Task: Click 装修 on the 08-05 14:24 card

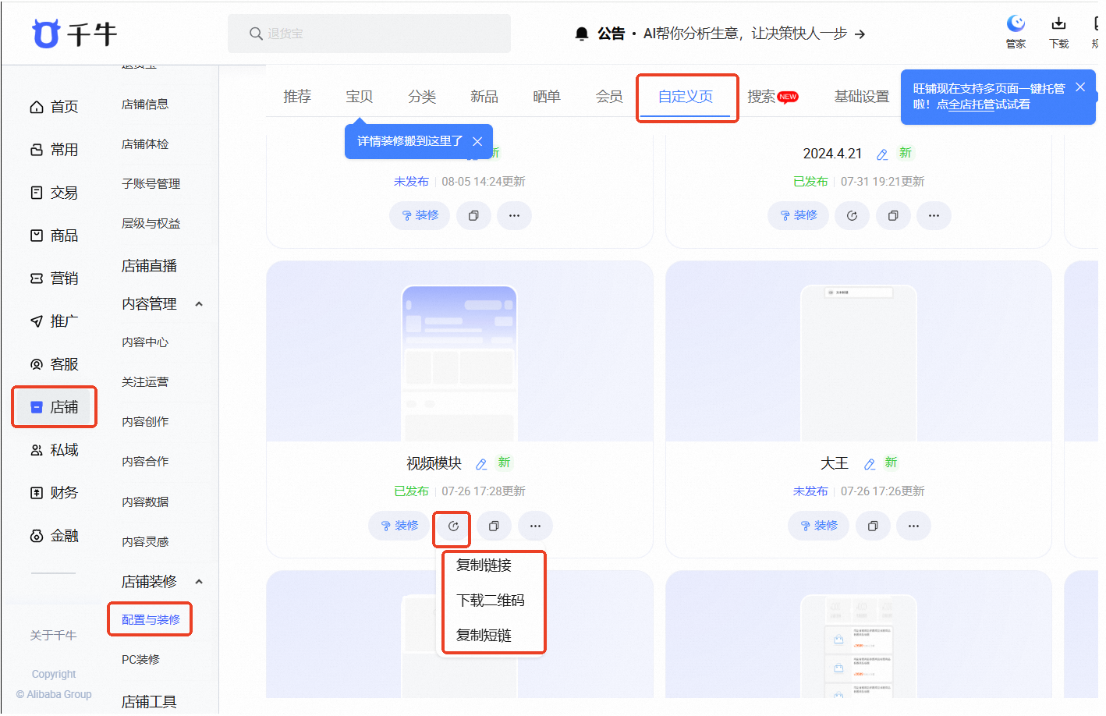Action: coord(420,216)
